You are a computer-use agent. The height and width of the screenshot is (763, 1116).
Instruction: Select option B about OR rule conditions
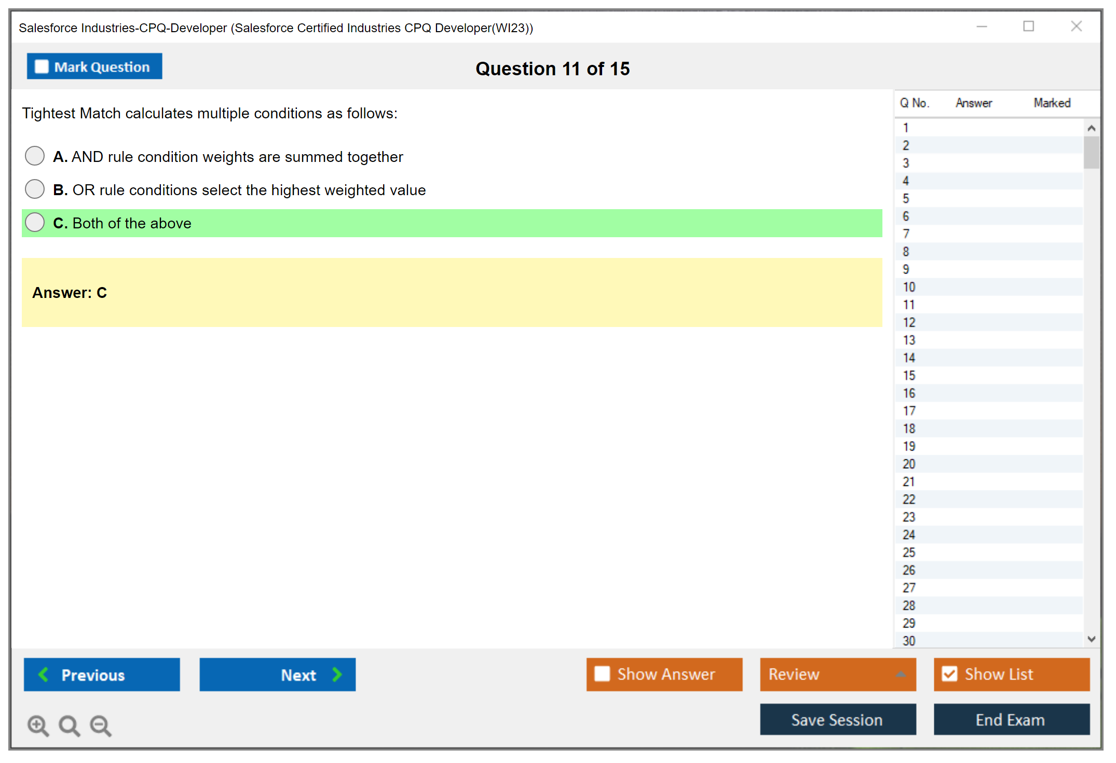(35, 189)
